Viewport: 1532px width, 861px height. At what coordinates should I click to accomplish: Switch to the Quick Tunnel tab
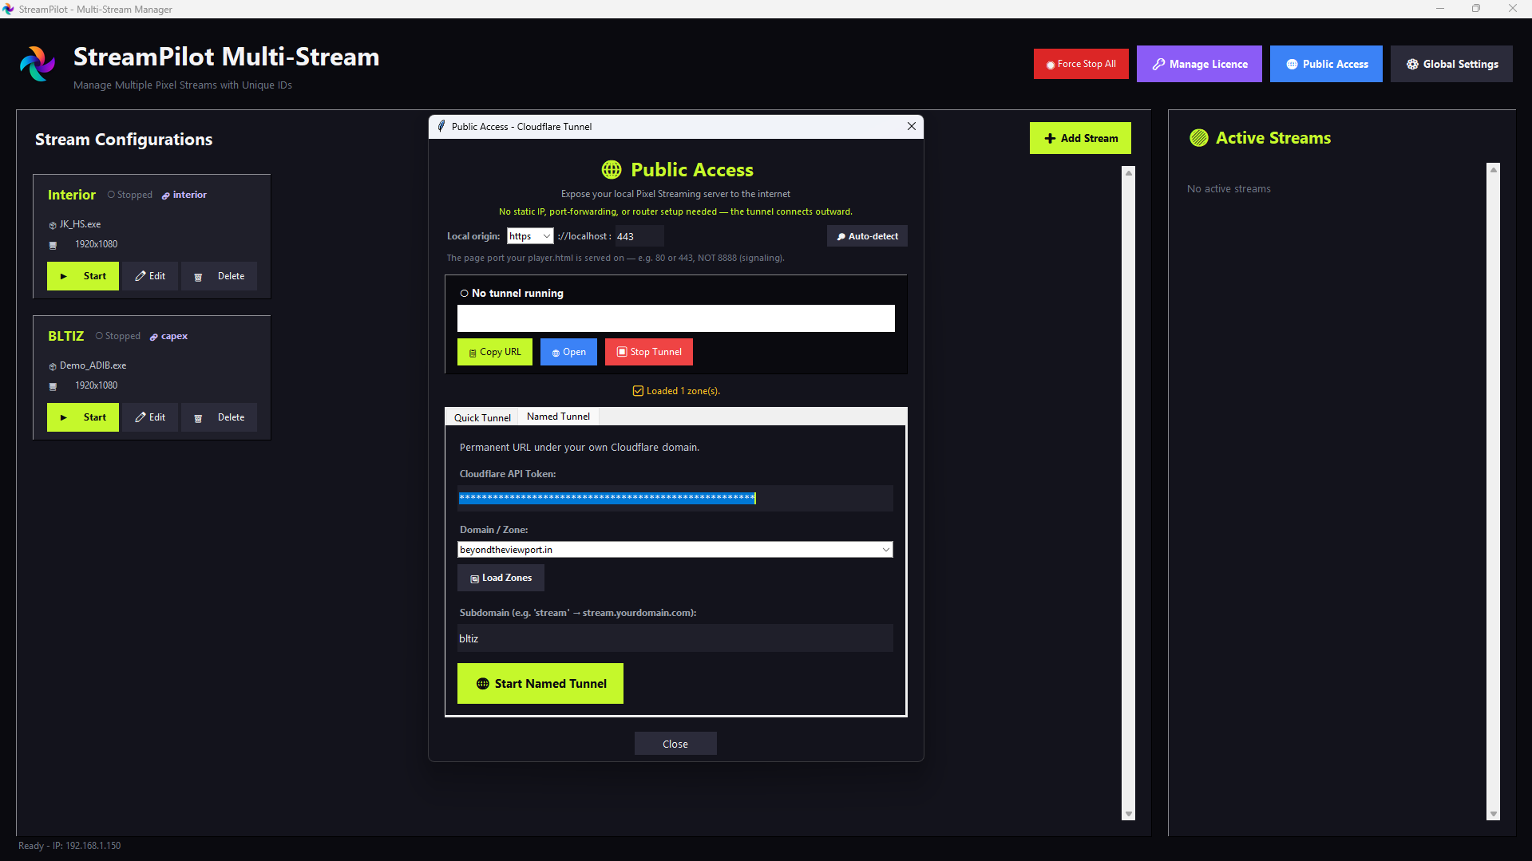[x=482, y=417]
